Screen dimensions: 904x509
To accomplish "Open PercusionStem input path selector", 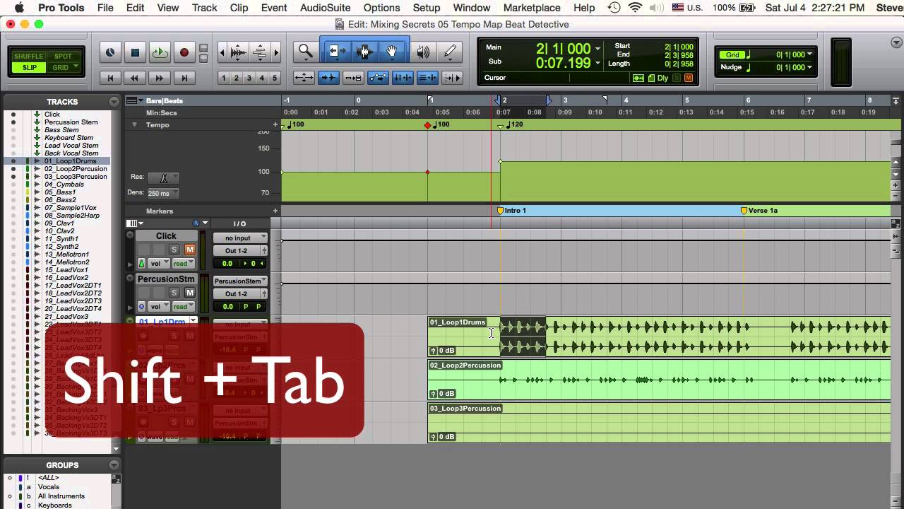I will click(x=240, y=281).
